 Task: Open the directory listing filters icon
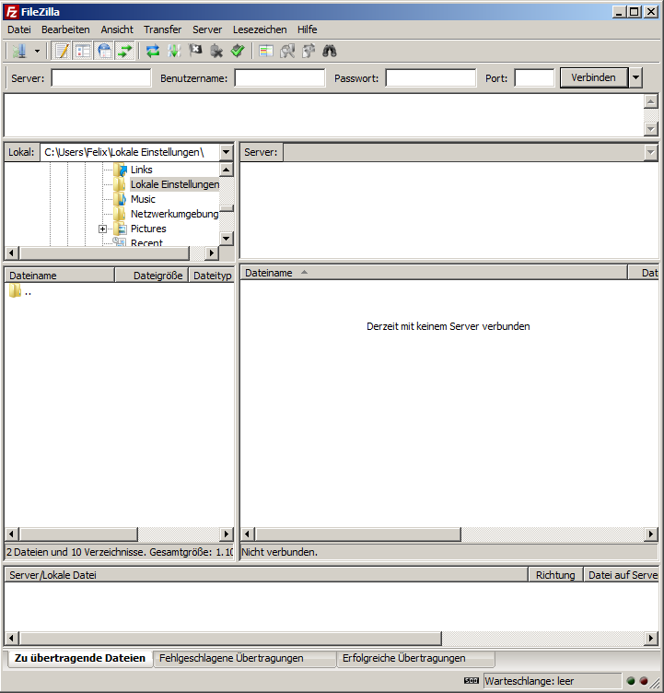(x=266, y=52)
